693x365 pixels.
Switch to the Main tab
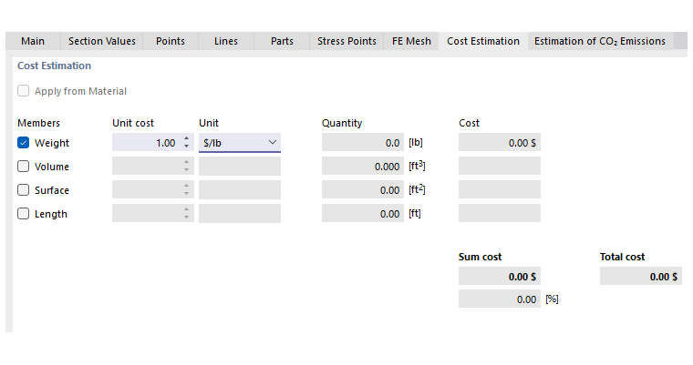[x=33, y=41]
